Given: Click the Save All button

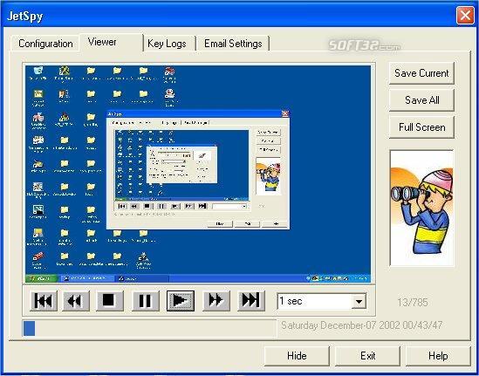Looking at the screenshot, I should 421,99.
